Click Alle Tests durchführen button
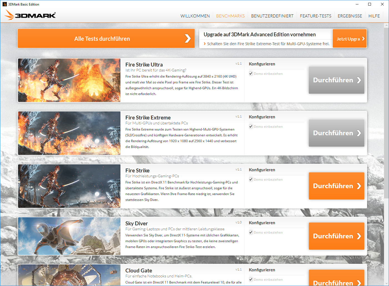389x286 pixels. (106, 39)
